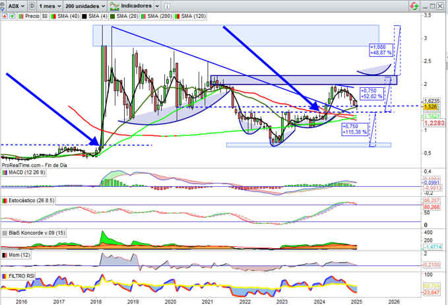
Task: Click the FILTRO RSI legend icon
Action: point(5,275)
